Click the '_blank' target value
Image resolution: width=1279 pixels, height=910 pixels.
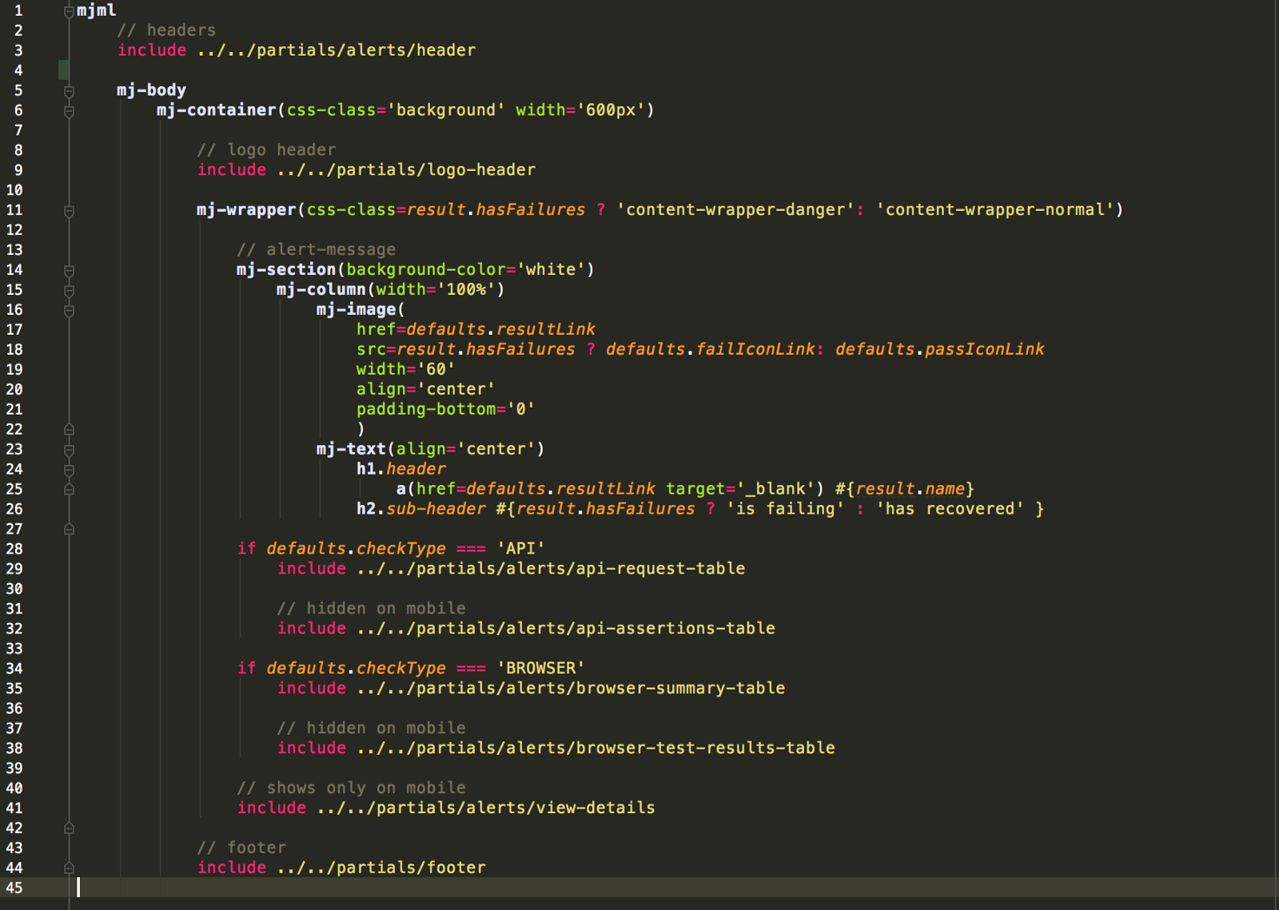pos(775,490)
